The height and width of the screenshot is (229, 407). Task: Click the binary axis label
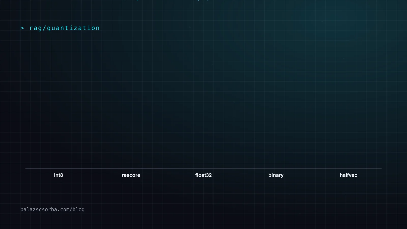pyautogui.click(x=276, y=175)
